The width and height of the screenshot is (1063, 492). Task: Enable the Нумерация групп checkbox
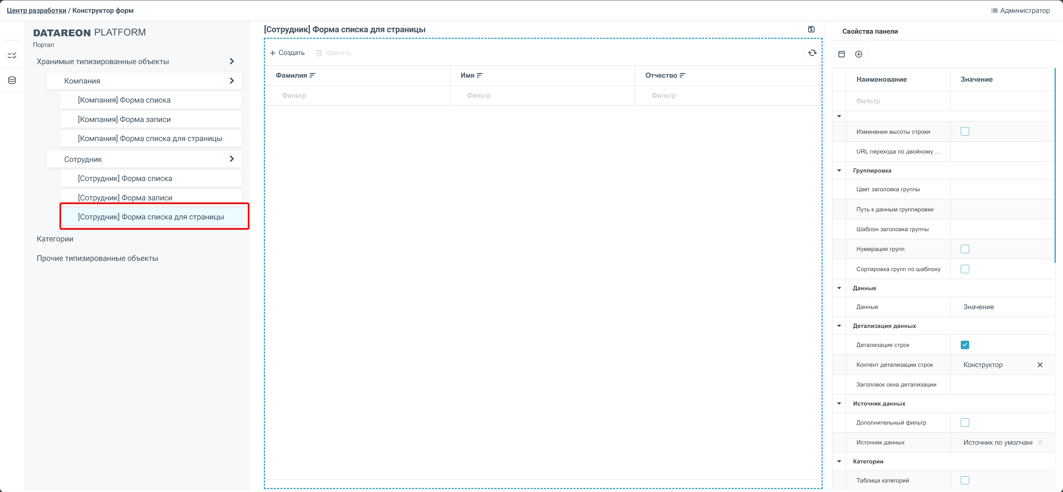click(x=964, y=249)
